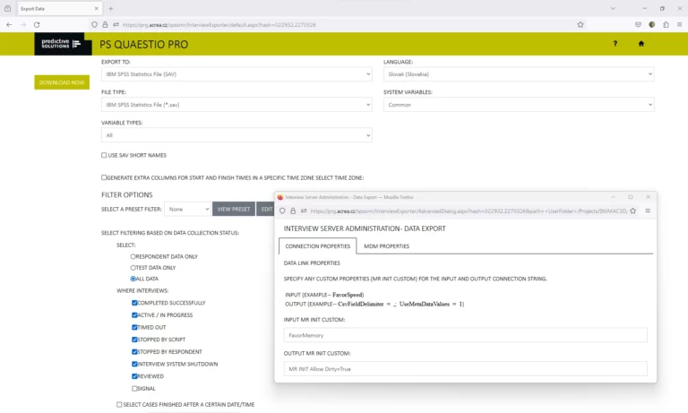Viewport: 688px width, 413px height.
Task: Click padlock icon in main address bar
Action: 105,24
